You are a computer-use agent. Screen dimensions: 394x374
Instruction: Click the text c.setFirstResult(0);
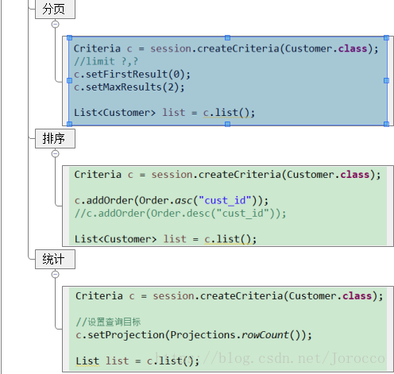pos(132,74)
